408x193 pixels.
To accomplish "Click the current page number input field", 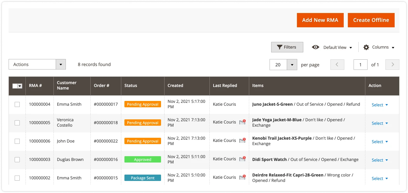I will (x=361, y=65).
